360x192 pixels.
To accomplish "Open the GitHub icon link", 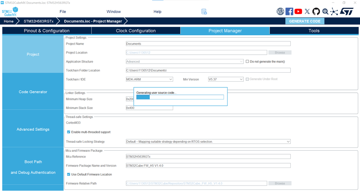I will [x=316, y=12].
